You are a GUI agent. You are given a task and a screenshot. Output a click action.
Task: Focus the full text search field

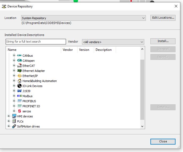(36, 42)
